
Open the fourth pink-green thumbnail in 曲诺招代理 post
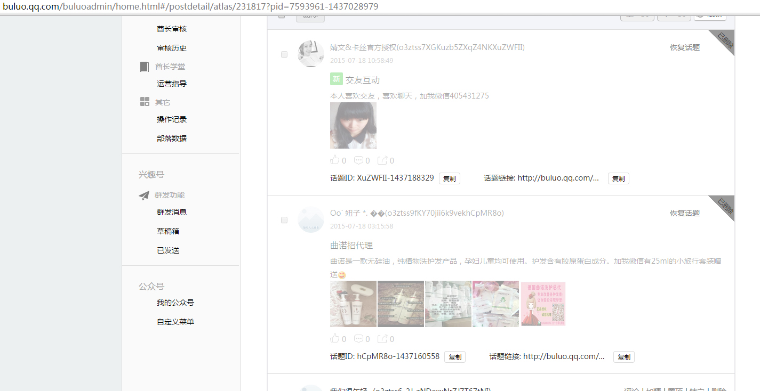pyautogui.click(x=495, y=304)
